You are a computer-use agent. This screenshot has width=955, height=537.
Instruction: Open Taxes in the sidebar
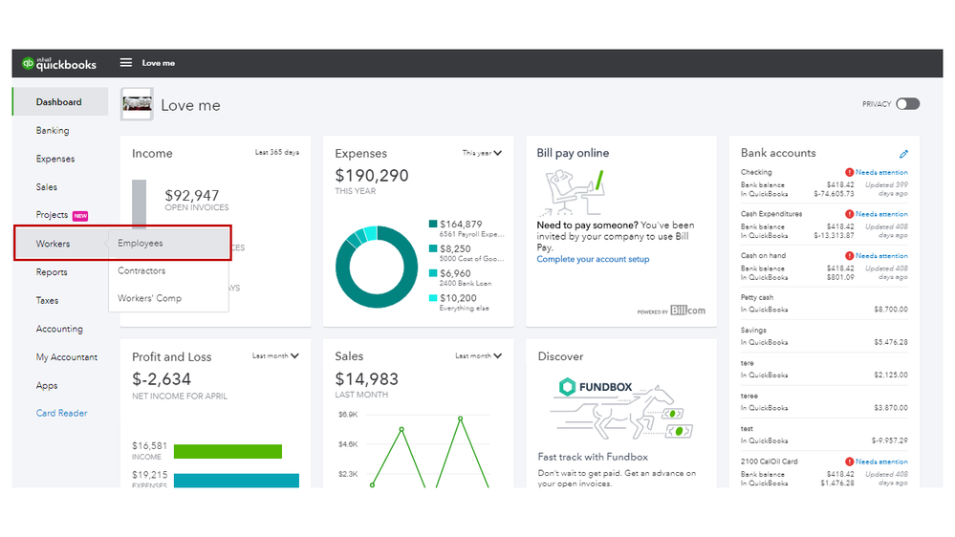point(47,300)
